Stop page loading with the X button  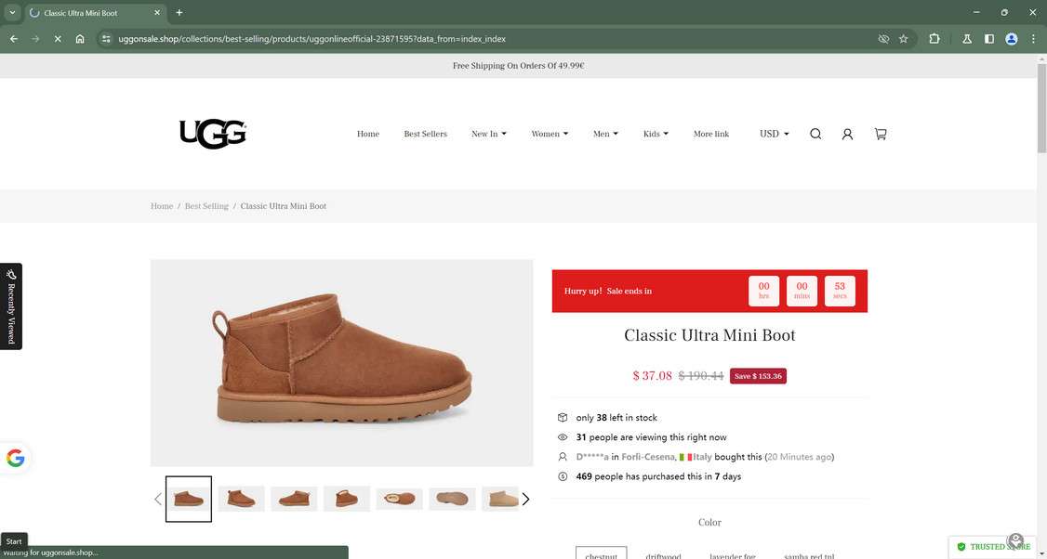click(x=58, y=39)
